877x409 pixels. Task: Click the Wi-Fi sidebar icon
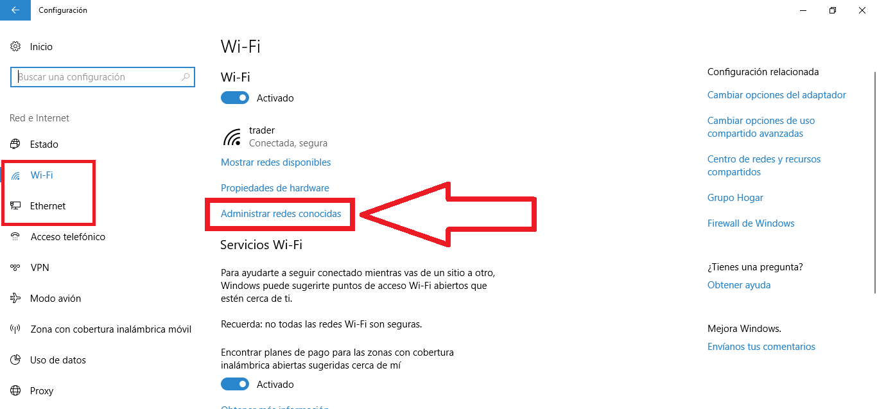(15, 175)
